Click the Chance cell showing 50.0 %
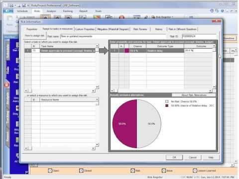 [138, 51]
